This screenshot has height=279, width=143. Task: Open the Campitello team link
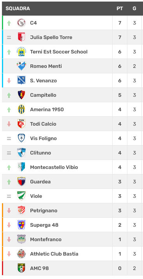point(43,95)
